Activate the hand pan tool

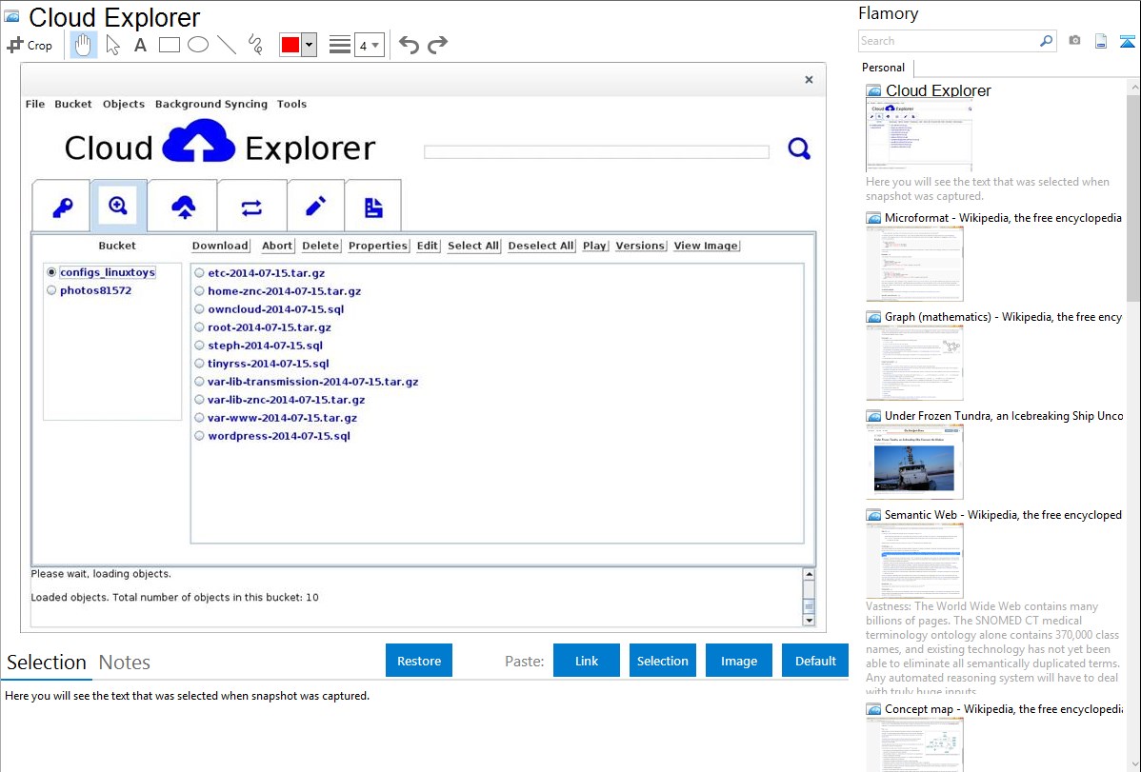[84, 45]
